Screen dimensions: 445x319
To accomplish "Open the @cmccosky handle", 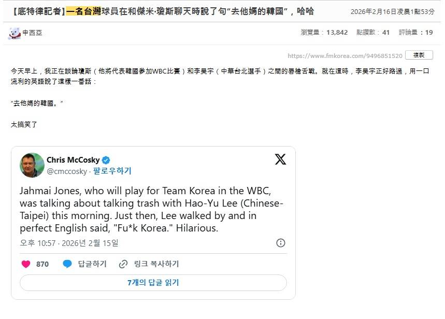I will click(66, 171).
